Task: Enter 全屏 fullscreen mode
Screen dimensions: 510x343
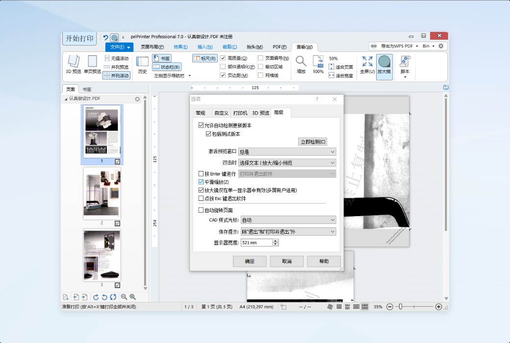Action: click(367, 64)
